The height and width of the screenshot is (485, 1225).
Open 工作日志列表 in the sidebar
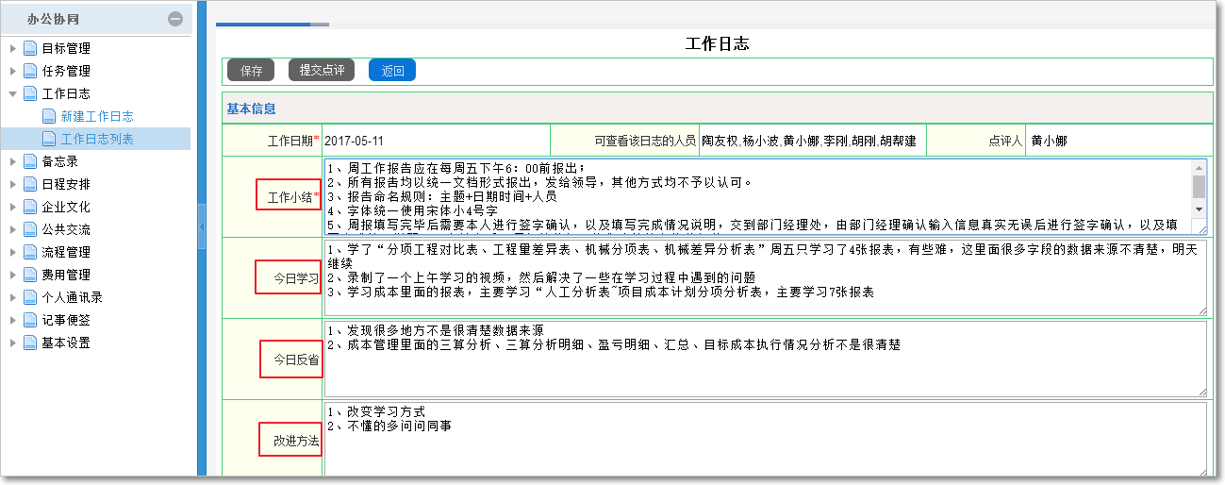tap(97, 139)
